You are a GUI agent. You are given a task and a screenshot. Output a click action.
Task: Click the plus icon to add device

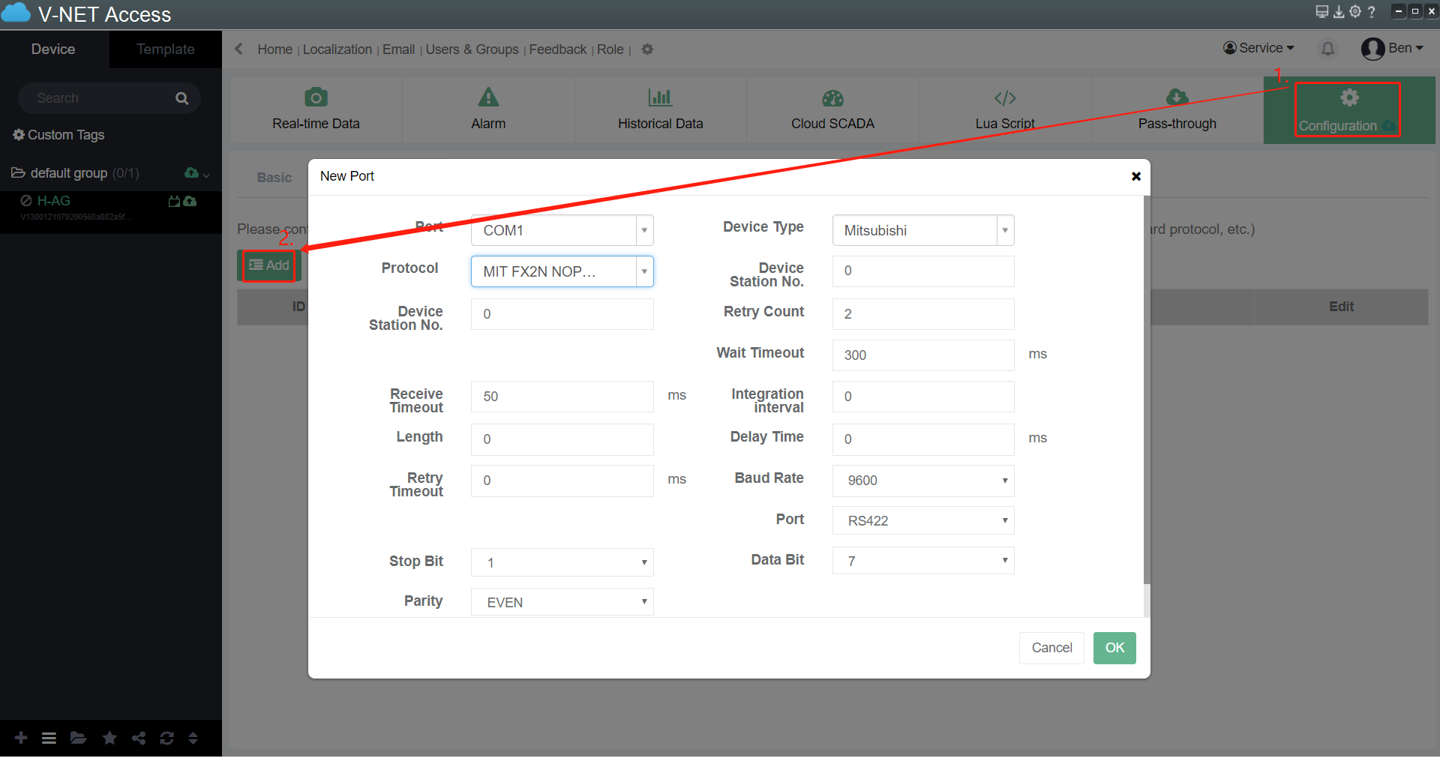[21, 739]
